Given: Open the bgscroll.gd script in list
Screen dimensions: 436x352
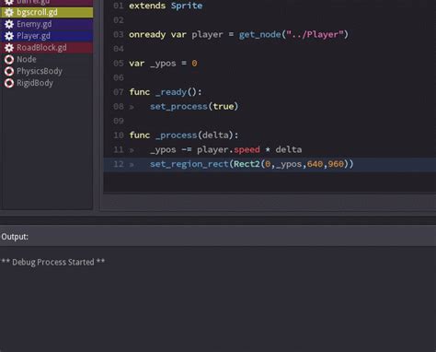Looking at the screenshot, I should [x=47, y=12].
